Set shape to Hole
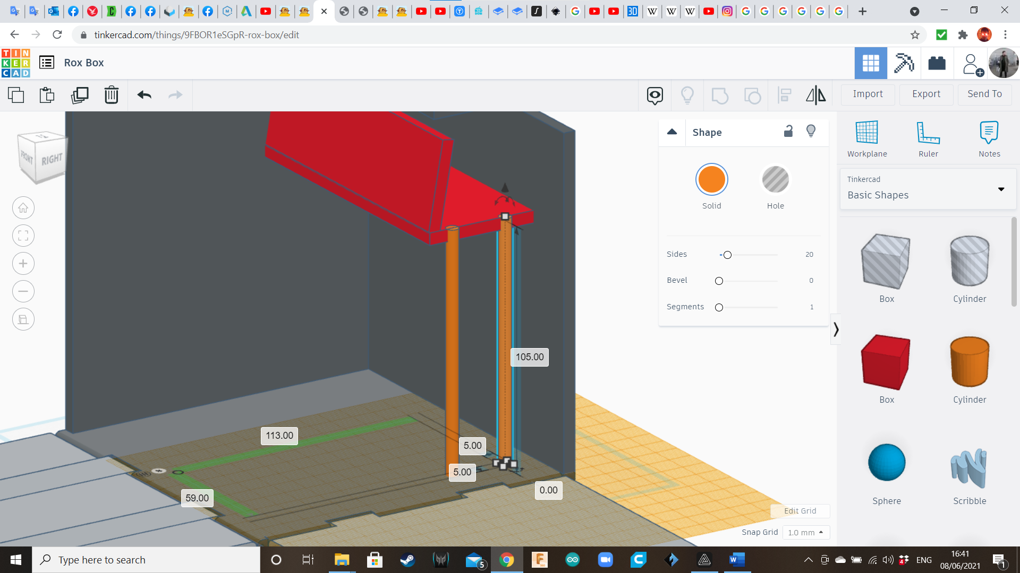The image size is (1020, 573). [x=775, y=180]
